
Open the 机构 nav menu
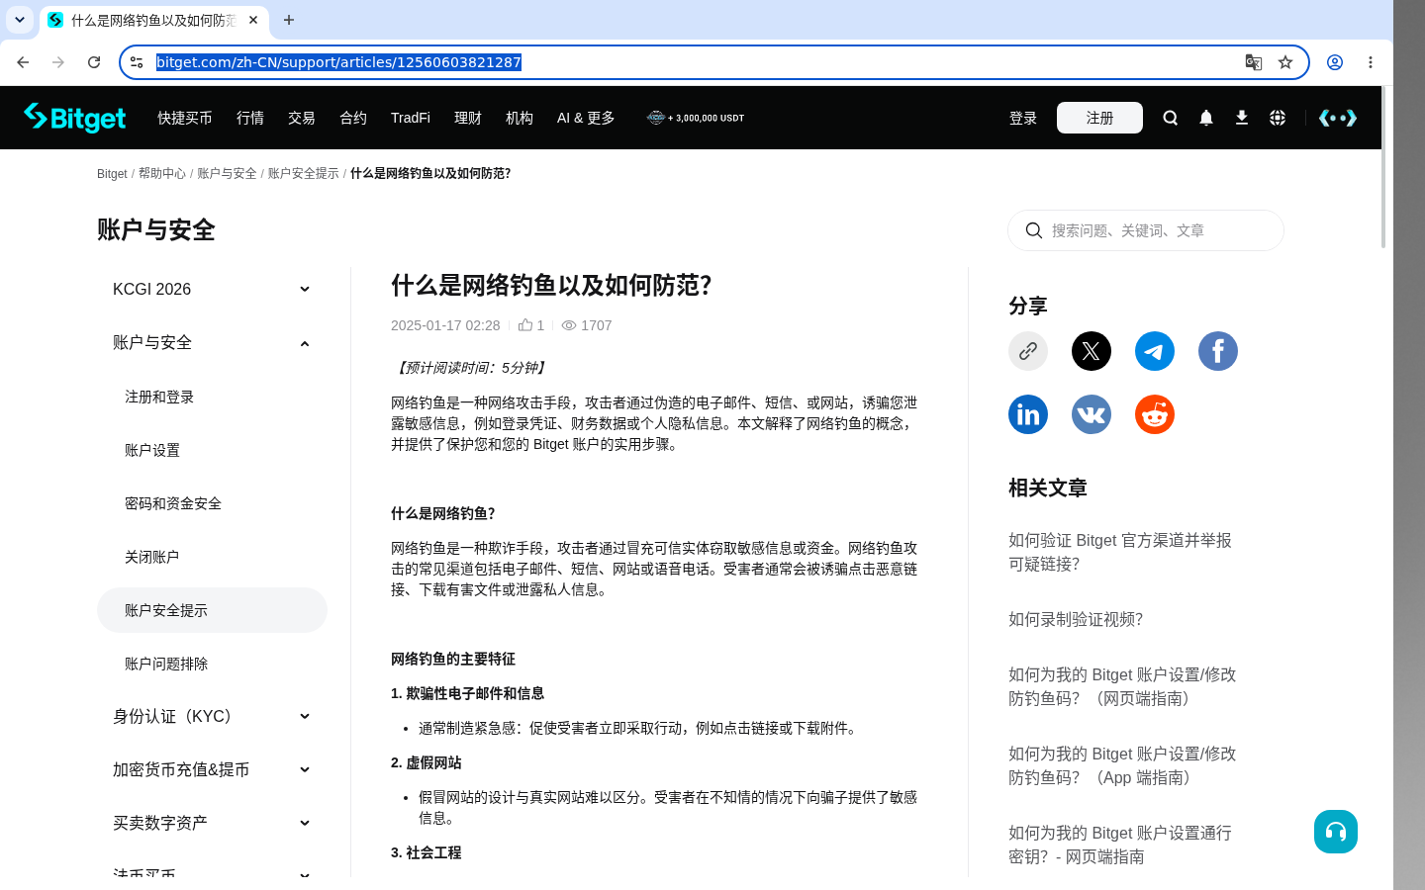(520, 118)
